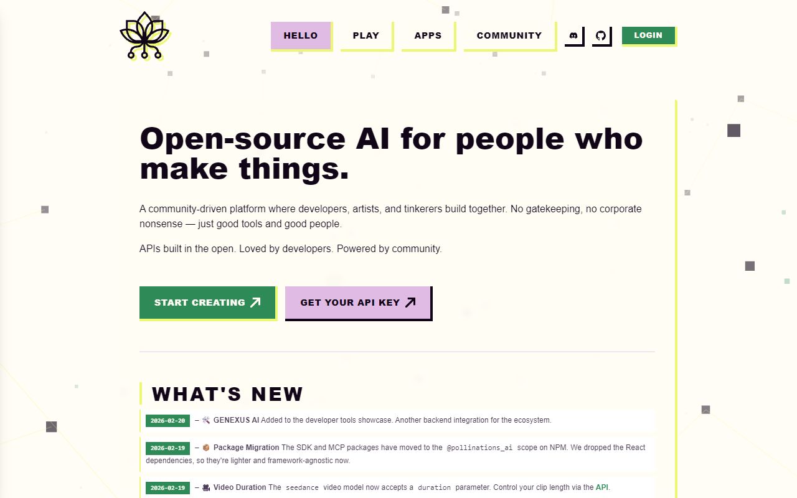
Task: Click the package box emoji icon
Action: pos(206,448)
